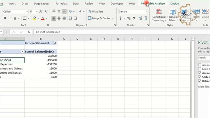
Task: Align text left
Action: coord(54,18)
